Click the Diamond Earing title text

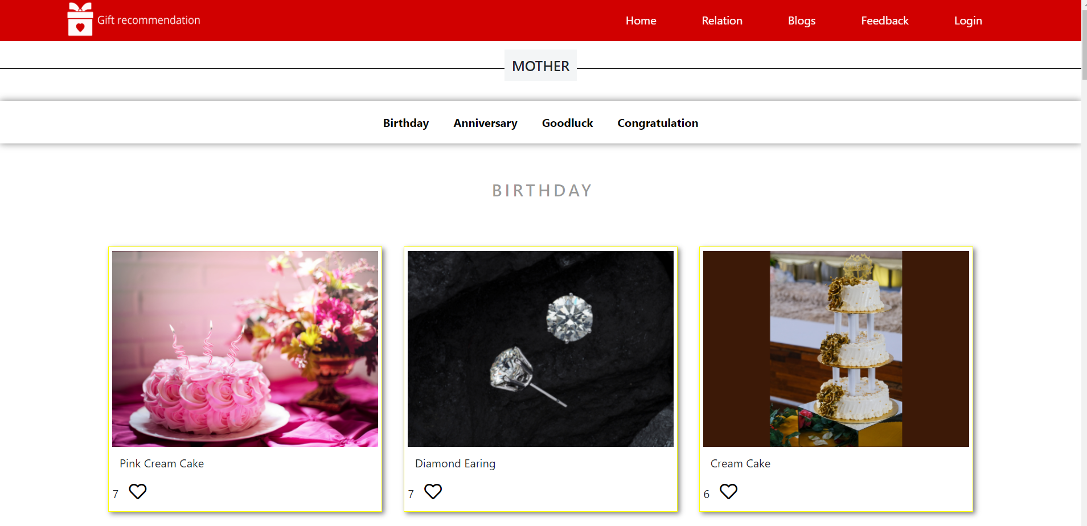pos(455,463)
